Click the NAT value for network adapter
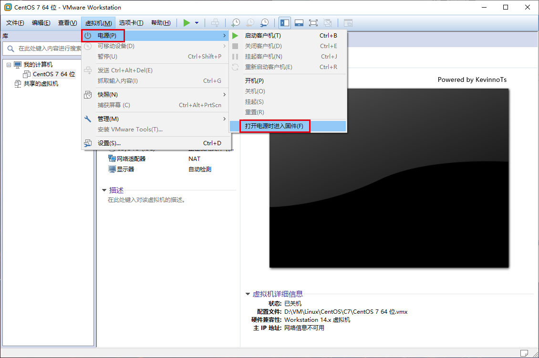Screen dimensions: 539x358 point(194,159)
